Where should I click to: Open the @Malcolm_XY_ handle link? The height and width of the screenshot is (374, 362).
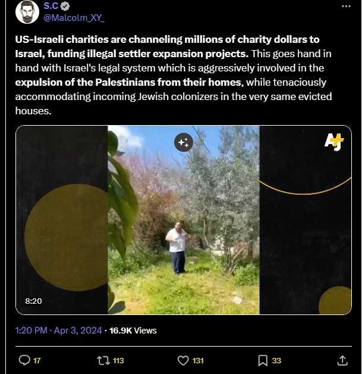[x=74, y=18]
